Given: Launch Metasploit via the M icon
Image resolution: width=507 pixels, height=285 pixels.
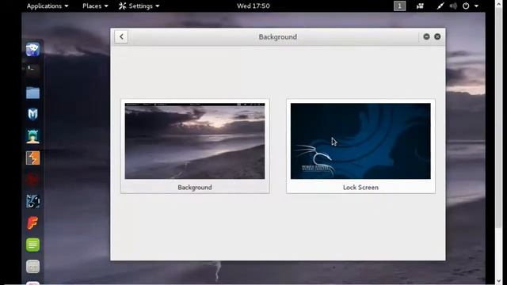Looking at the screenshot, I should [32, 114].
